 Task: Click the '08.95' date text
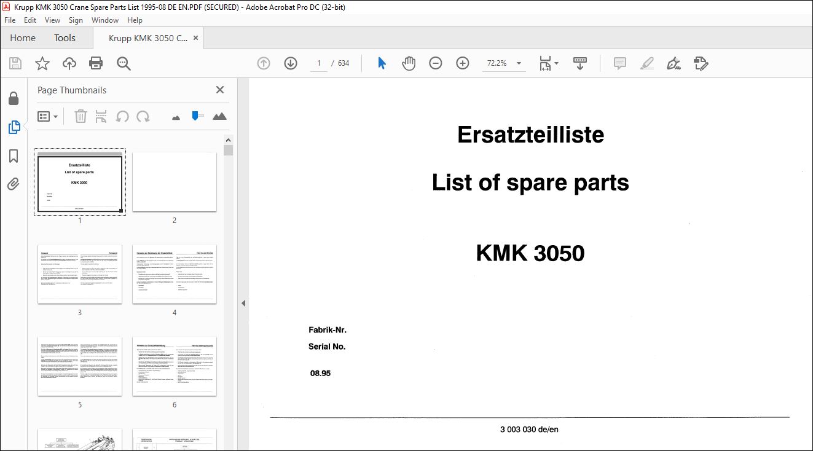[321, 373]
